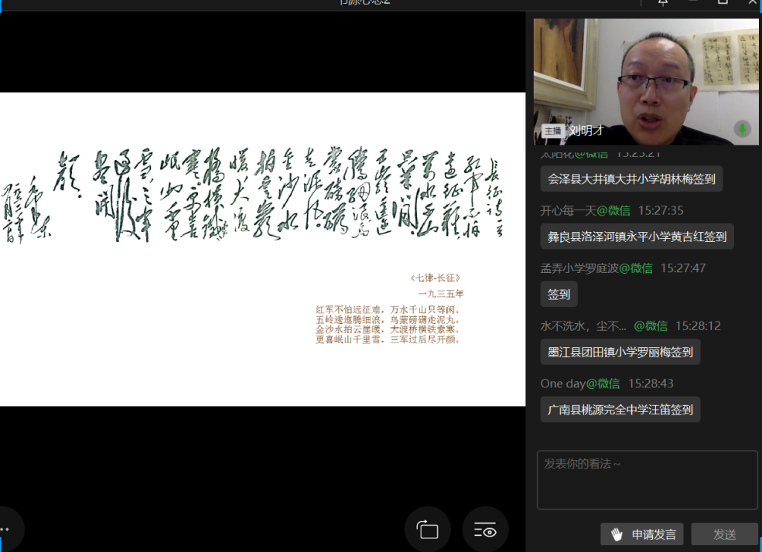The image size is (762, 552).
Task: Click timestamp 15:27:35
Action: (x=661, y=210)
